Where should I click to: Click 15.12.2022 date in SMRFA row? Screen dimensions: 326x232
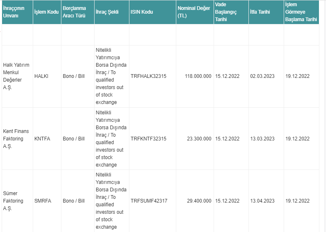point(227,201)
